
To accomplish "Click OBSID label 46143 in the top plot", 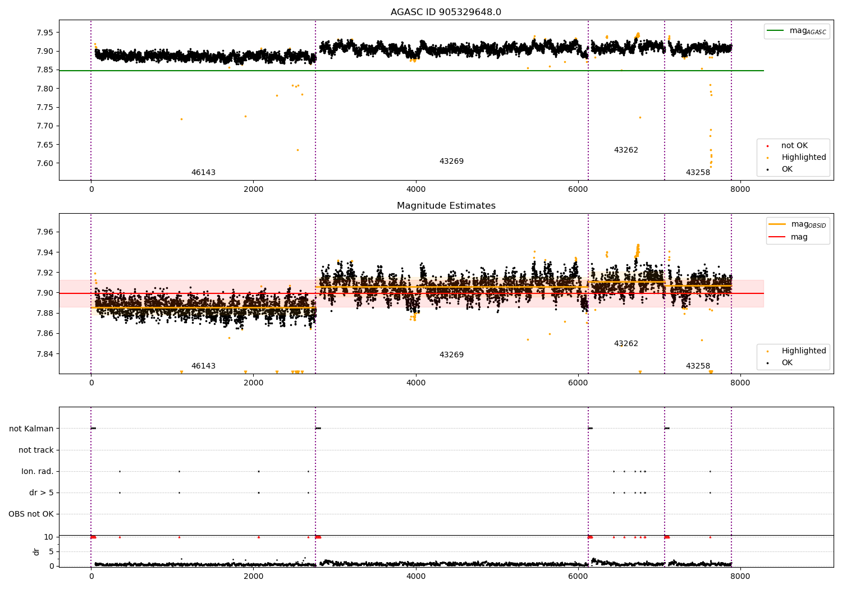I will 203,173.
